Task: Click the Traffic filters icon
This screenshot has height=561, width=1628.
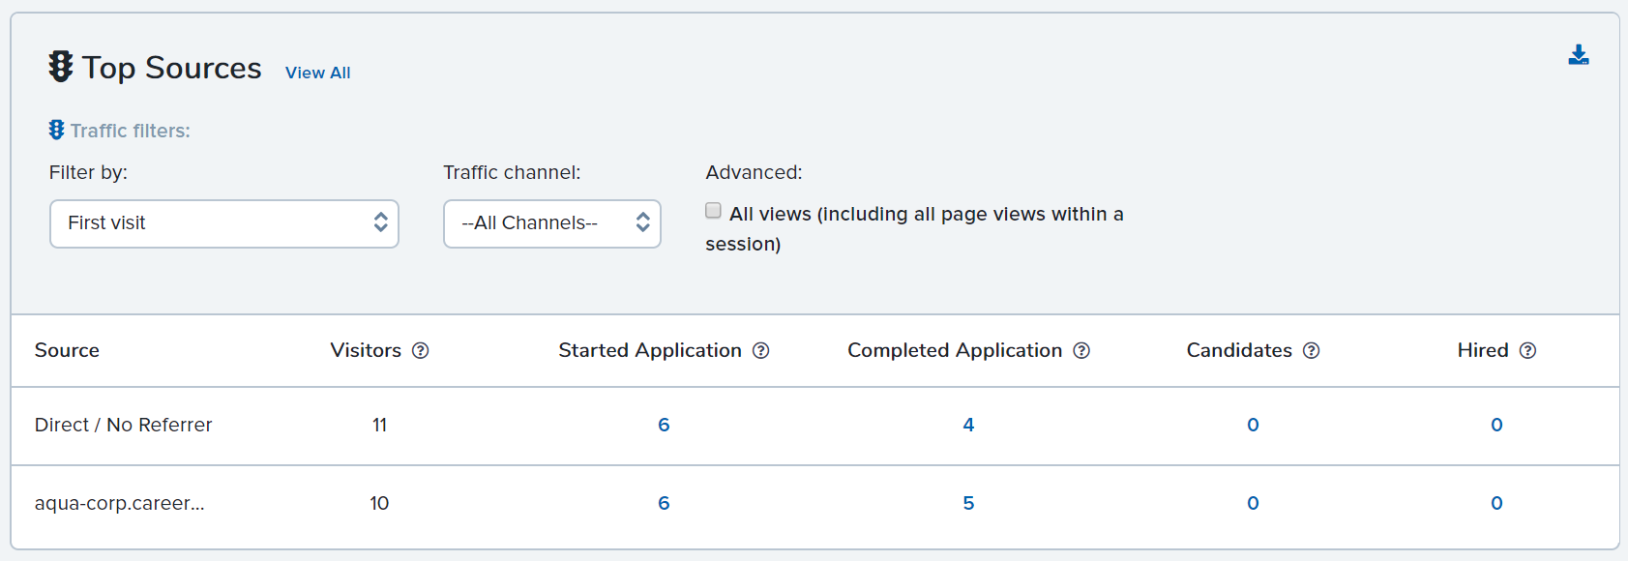Action: tap(56, 130)
